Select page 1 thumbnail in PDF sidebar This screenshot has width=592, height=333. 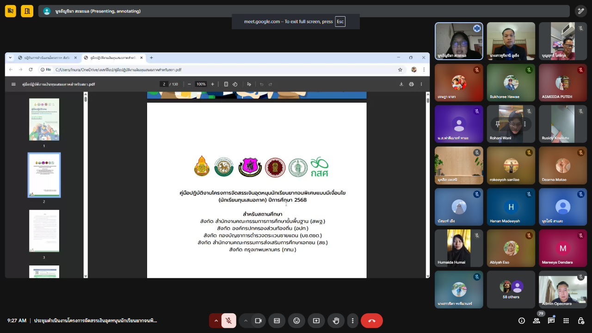[x=44, y=119]
